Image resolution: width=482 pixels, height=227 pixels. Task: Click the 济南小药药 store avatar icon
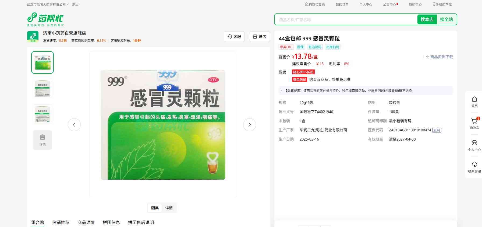33,37
